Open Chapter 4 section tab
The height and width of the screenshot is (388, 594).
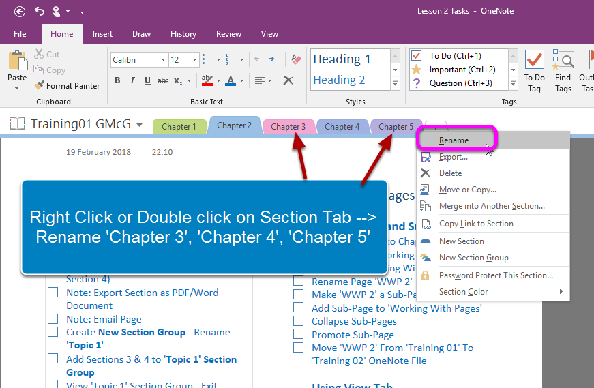pyautogui.click(x=342, y=127)
